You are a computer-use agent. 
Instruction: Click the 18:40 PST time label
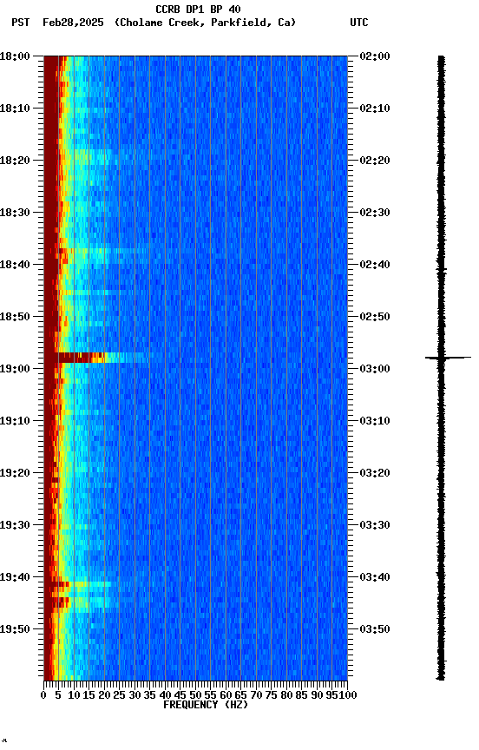click(x=15, y=265)
